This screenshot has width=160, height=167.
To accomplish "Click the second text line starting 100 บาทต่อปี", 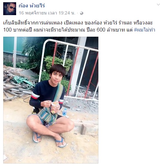I will pyautogui.click(x=79, y=30).
